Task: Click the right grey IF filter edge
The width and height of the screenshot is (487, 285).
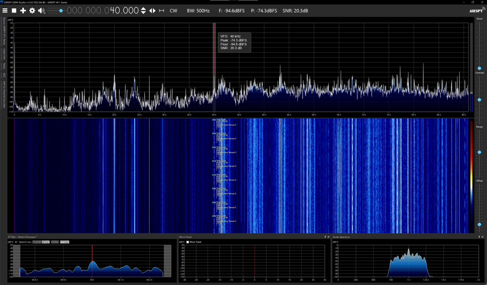Action: tap(167, 261)
